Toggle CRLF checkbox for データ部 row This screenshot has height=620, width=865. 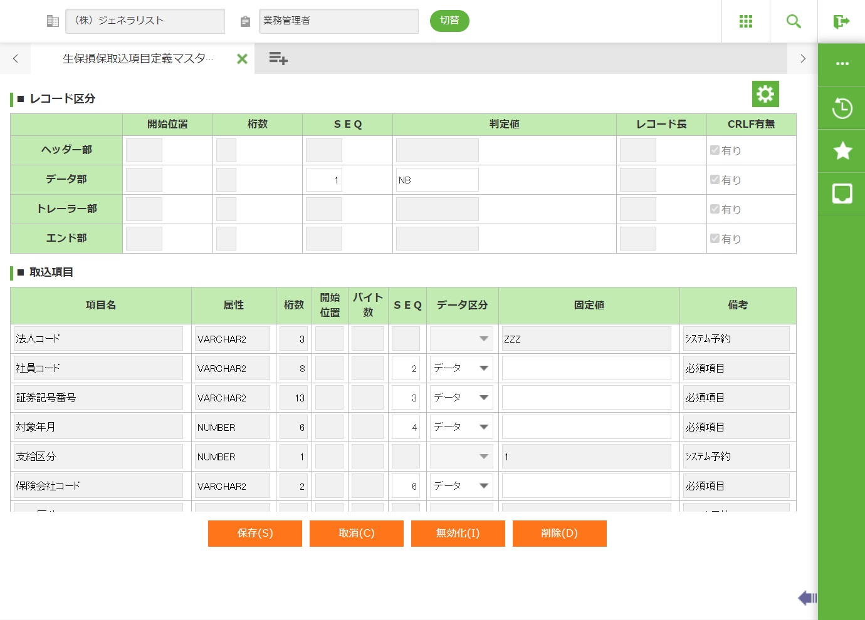click(715, 180)
